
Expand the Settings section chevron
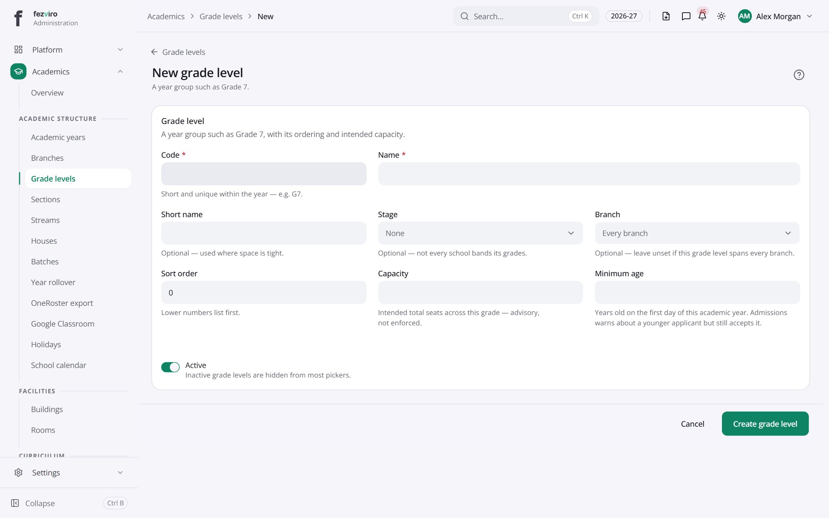click(120, 472)
